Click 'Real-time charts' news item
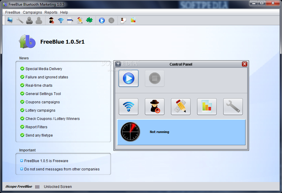Screen dimensions: 282x193 (39, 86)
